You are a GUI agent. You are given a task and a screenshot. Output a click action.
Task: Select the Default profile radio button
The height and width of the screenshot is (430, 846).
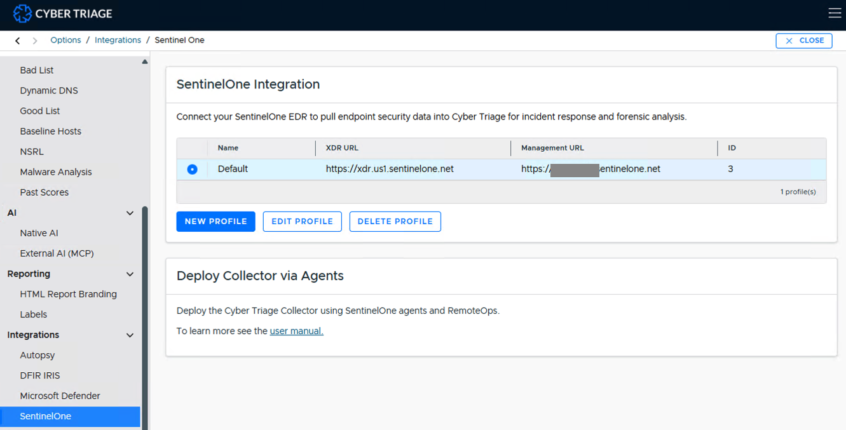tap(193, 170)
